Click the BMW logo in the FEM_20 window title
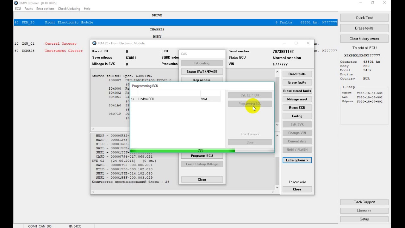This screenshot has width=405, height=228. click(94, 43)
